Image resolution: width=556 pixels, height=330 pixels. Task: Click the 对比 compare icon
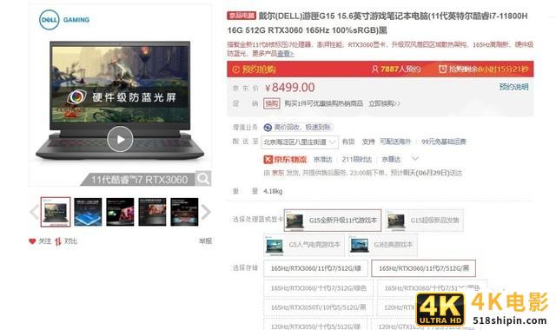click(x=58, y=241)
